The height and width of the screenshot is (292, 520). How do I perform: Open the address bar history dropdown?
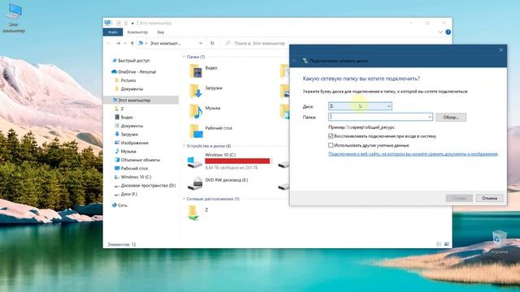pos(201,43)
